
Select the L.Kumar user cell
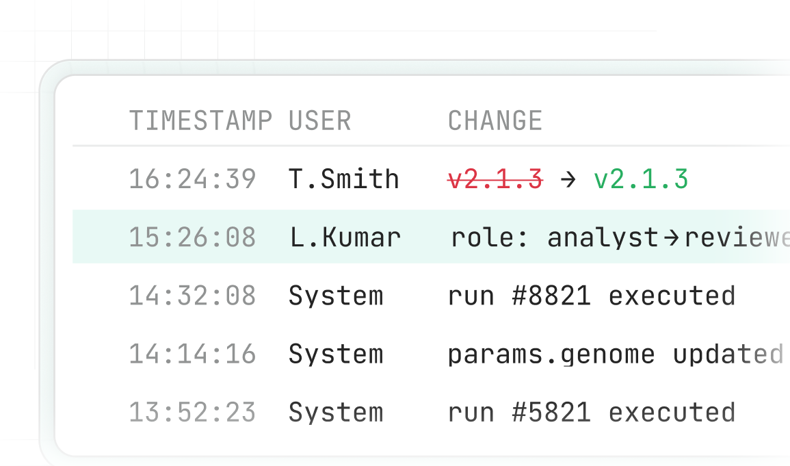tap(345, 237)
